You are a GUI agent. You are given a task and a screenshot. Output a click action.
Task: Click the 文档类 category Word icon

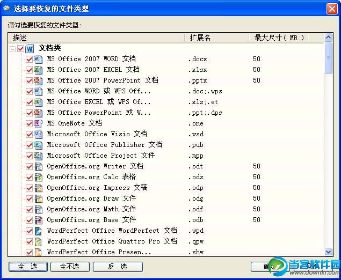(30, 48)
